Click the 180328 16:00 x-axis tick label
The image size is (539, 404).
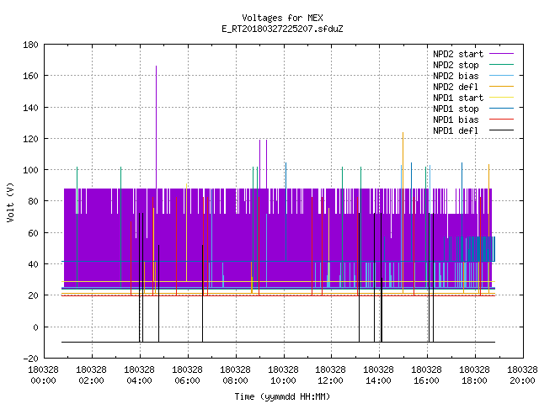coord(427,375)
